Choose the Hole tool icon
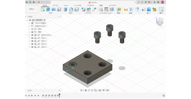191x99 pixels. (x=59, y=9)
